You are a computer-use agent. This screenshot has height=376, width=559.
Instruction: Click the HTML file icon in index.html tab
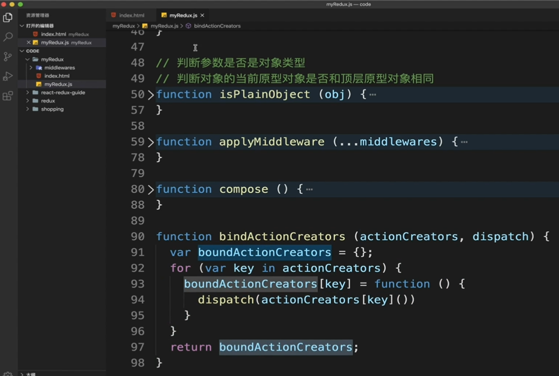pos(114,15)
